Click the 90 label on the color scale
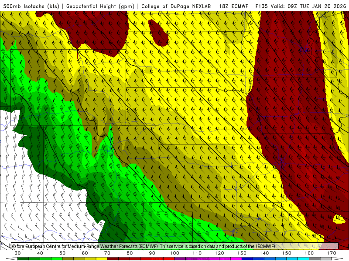The image size is (349, 261). coord(152,253)
